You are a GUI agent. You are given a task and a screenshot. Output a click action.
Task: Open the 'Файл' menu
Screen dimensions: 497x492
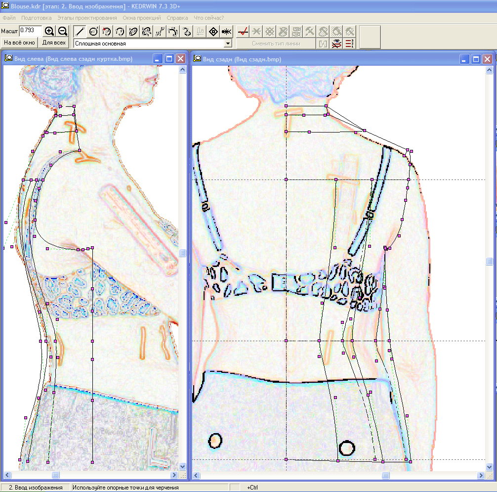click(9, 18)
